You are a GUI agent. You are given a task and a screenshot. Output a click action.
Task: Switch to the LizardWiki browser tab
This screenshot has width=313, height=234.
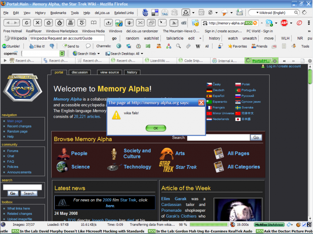click(x=160, y=61)
